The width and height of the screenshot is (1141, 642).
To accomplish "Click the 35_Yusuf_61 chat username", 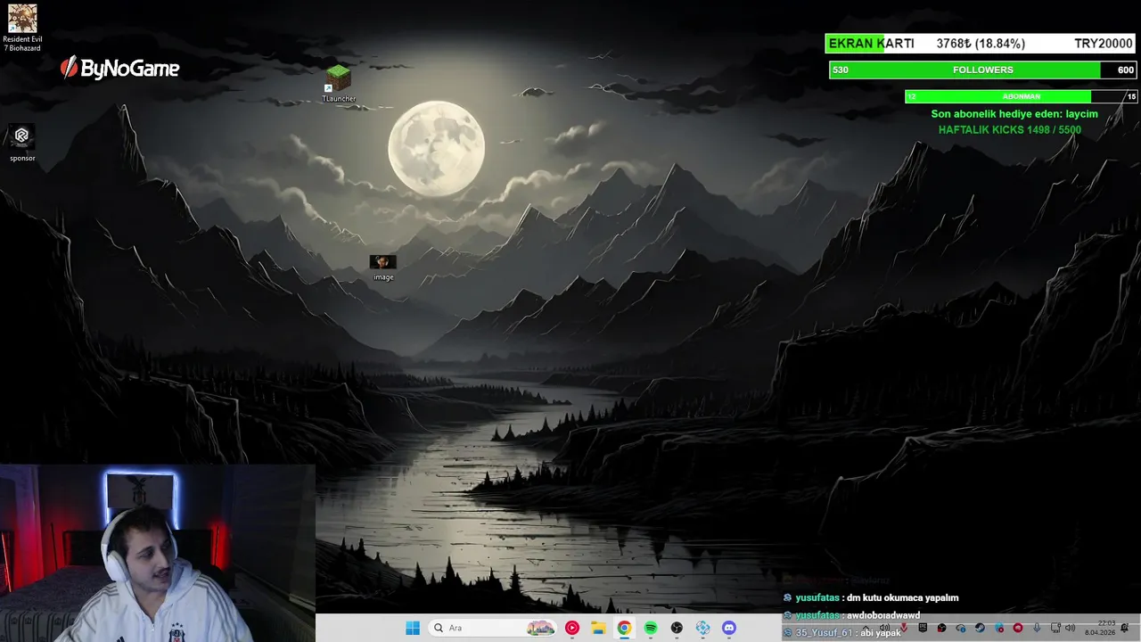I will click(x=824, y=633).
